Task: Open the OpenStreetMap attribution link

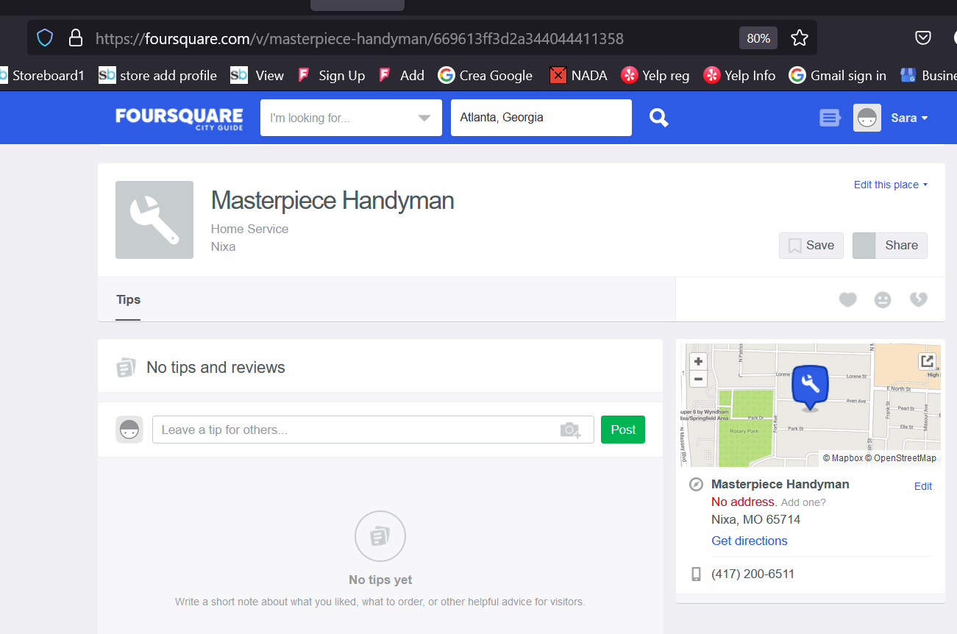Action: click(x=901, y=458)
